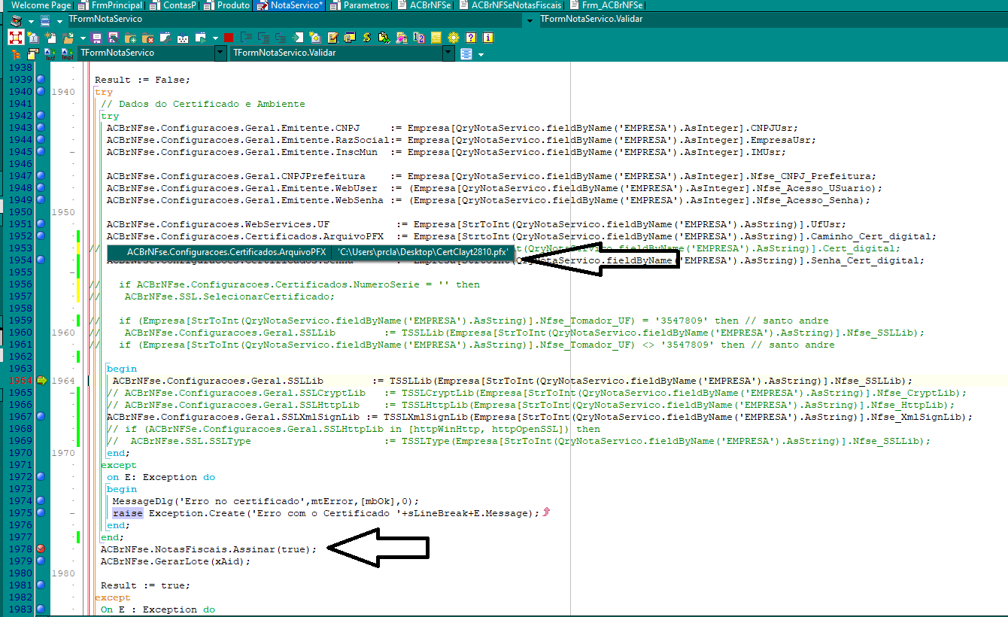The width and height of the screenshot is (1008, 617).
Task: Open dropdown arrow beside the open folder icon
Action: click(x=83, y=38)
